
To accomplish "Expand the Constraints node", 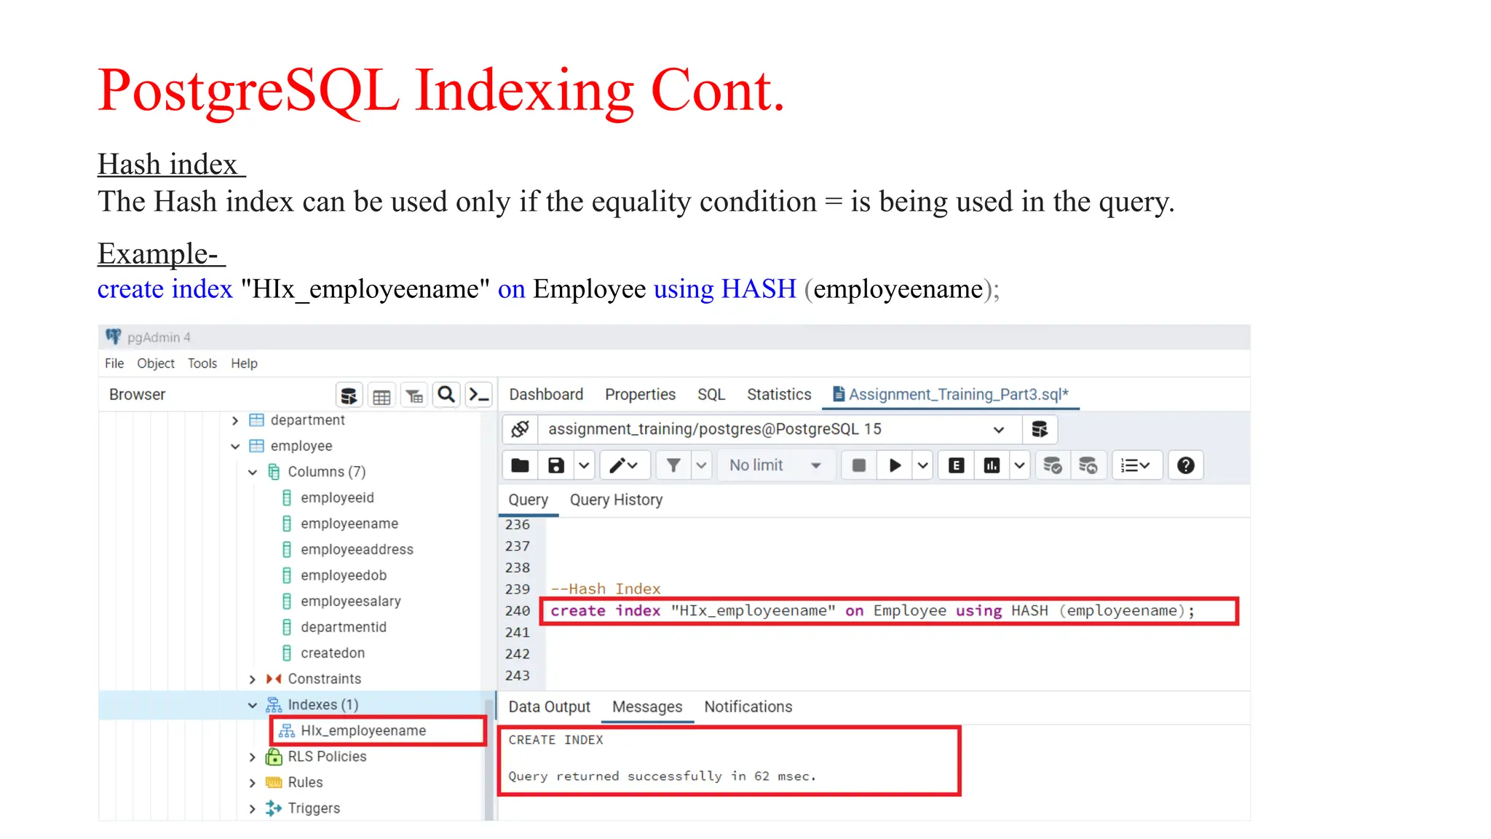I will point(252,680).
